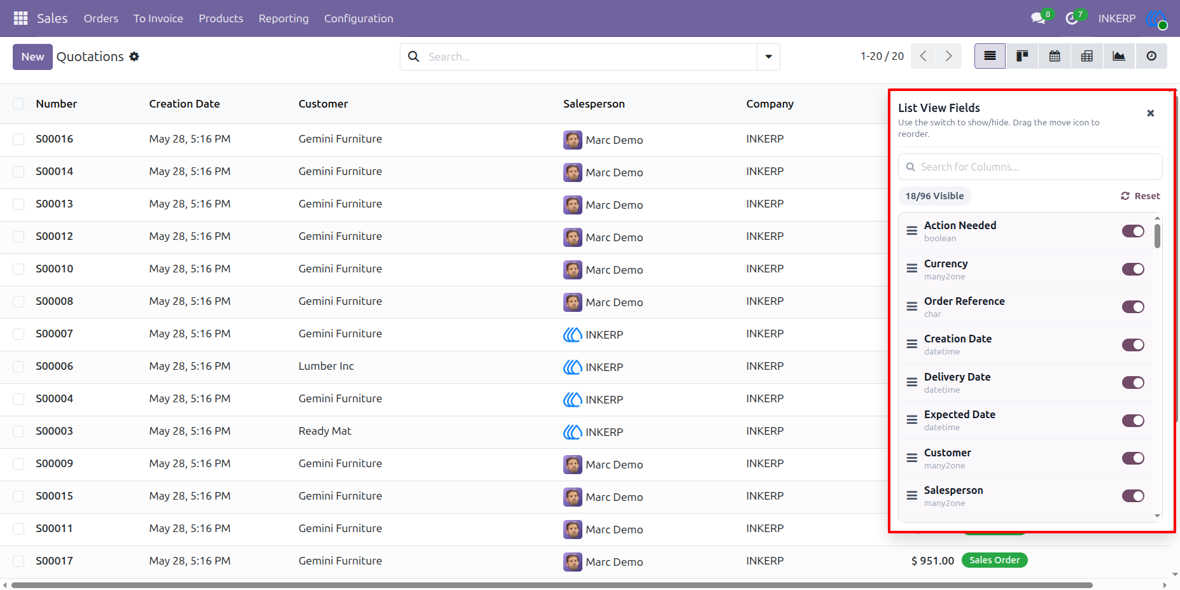Screen dimensions: 1180x590
Task: Click the move handle for Salesperson field
Action: (912, 496)
